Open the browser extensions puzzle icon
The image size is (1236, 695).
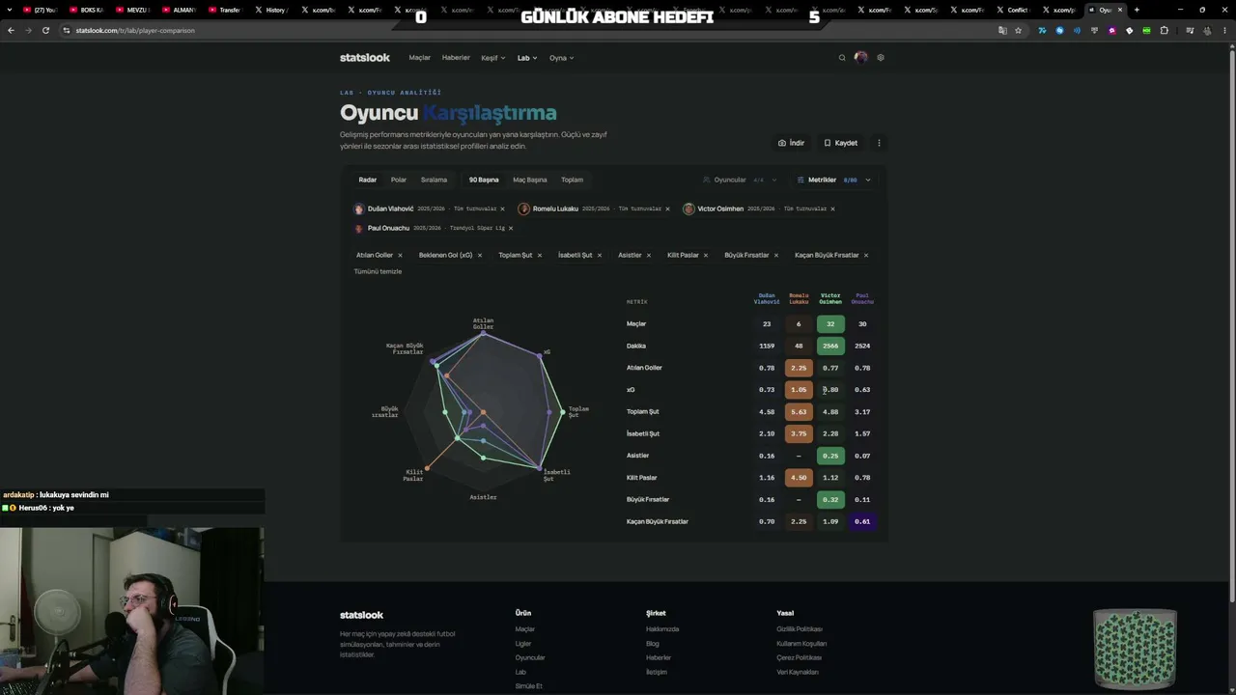pyautogui.click(x=1165, y=30)
